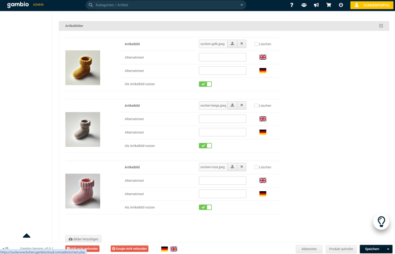Expand the Kategorien / Artikel search dropdown
395x254 pixels.
tap(241, 5)
